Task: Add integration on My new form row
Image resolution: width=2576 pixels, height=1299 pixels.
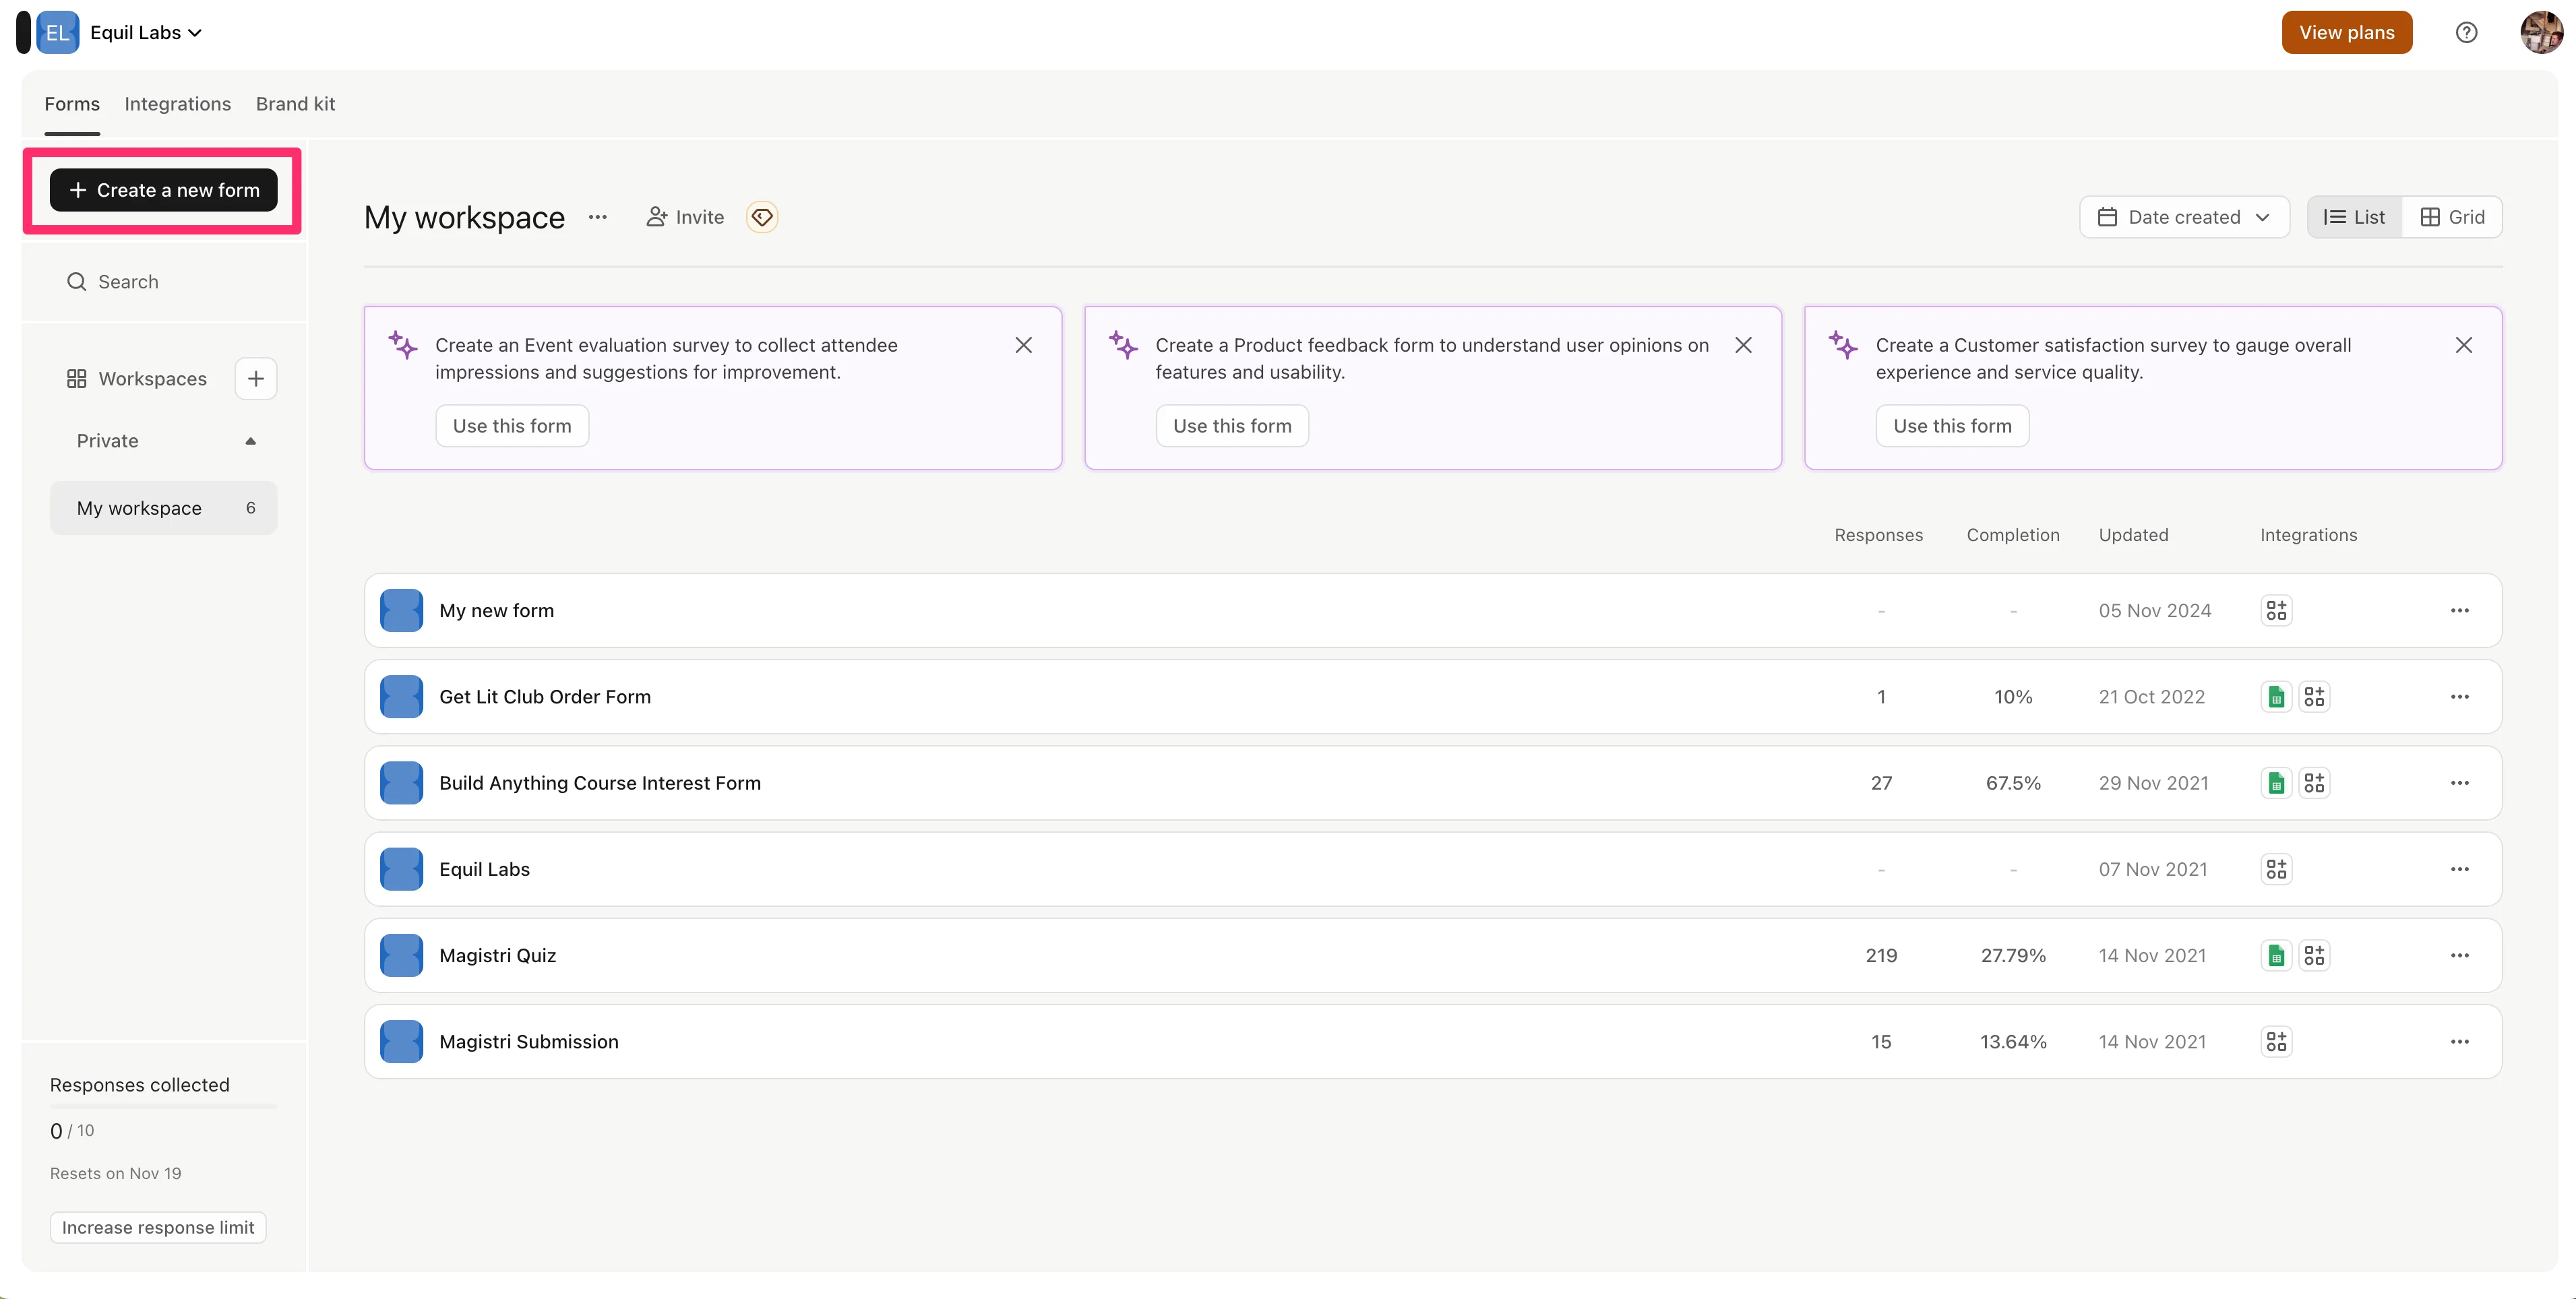Action: click(2276, 611)
